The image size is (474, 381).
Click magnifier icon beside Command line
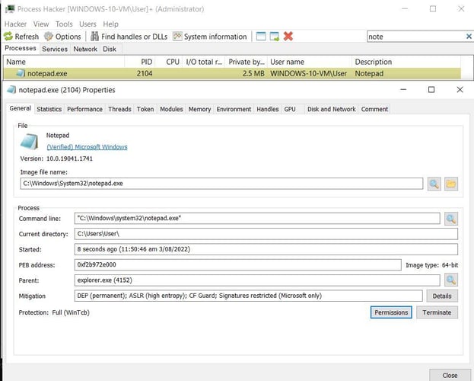pyautogui.click(x=450, y=219)
